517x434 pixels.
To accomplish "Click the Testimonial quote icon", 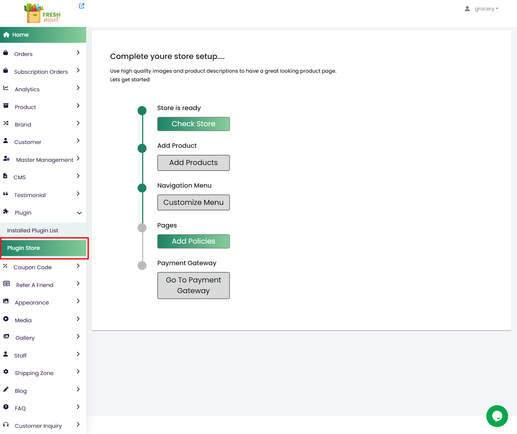I will point(5,194).
